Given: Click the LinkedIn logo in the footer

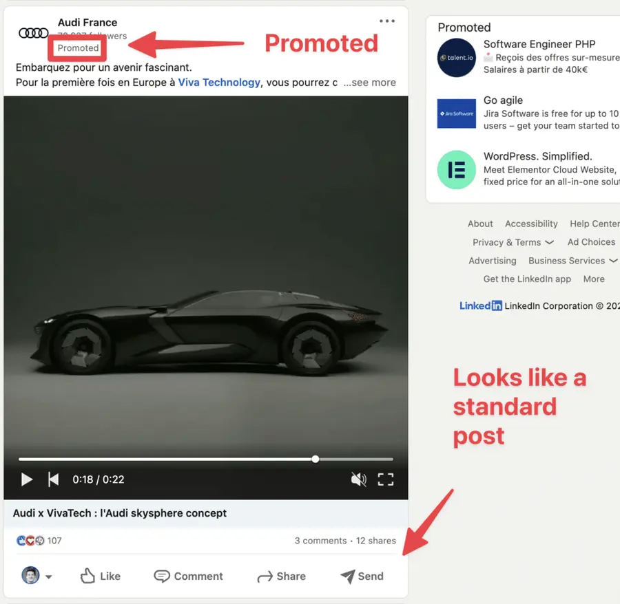Looking at the screenshot, I should coord(480,305).
